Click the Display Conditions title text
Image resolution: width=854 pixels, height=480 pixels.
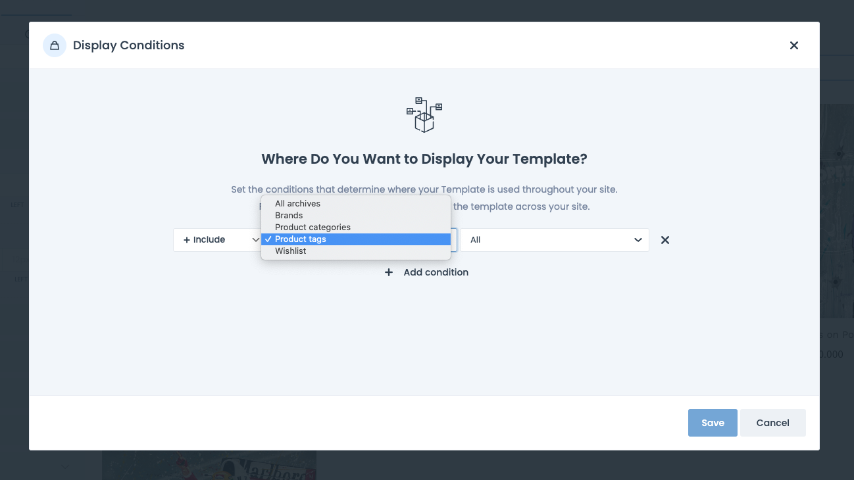tap(128, 45)
